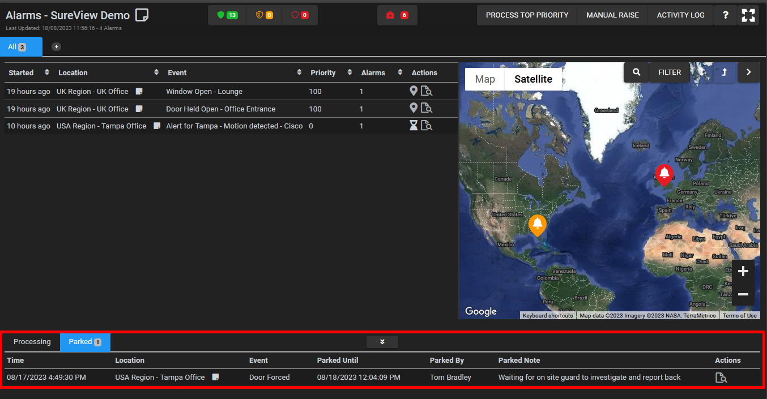This screenshot has height=399, width=767.
Task: Click the green shield counter showing 13
Action: point(228,15)
